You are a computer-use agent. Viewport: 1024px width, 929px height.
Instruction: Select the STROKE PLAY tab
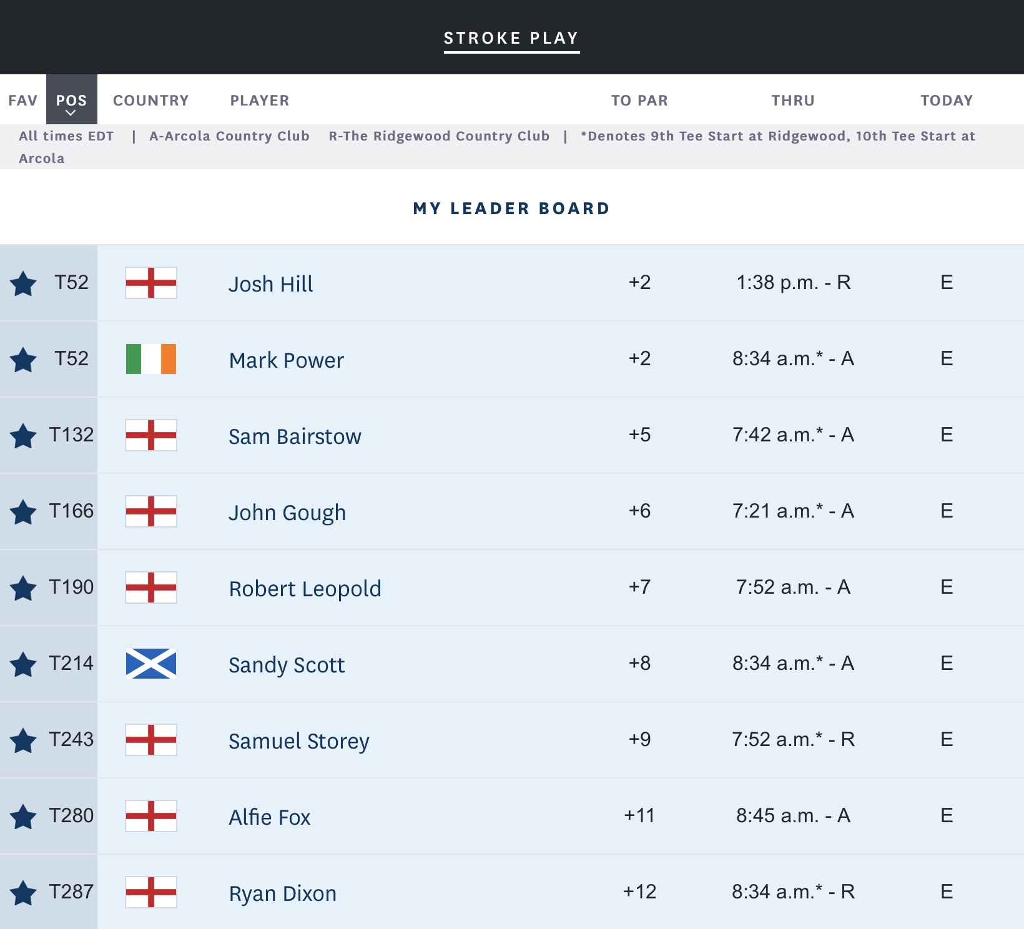[511, 38]
